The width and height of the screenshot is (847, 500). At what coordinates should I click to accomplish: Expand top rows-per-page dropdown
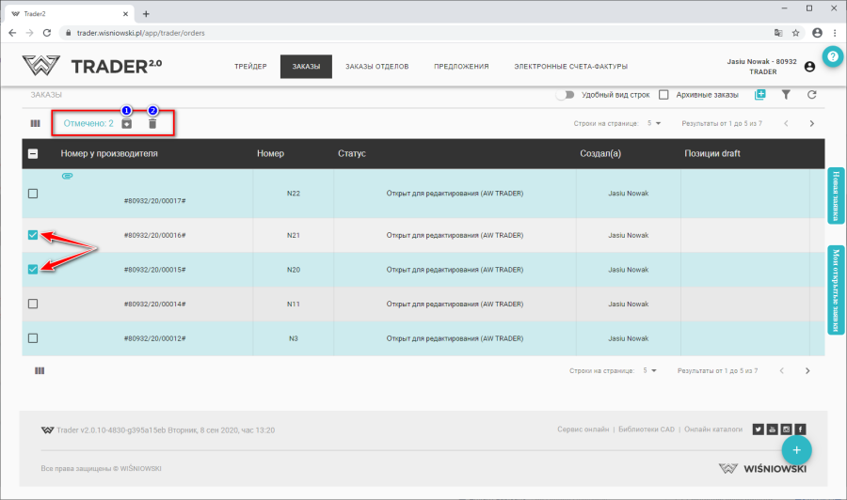[x=652, y=123]
